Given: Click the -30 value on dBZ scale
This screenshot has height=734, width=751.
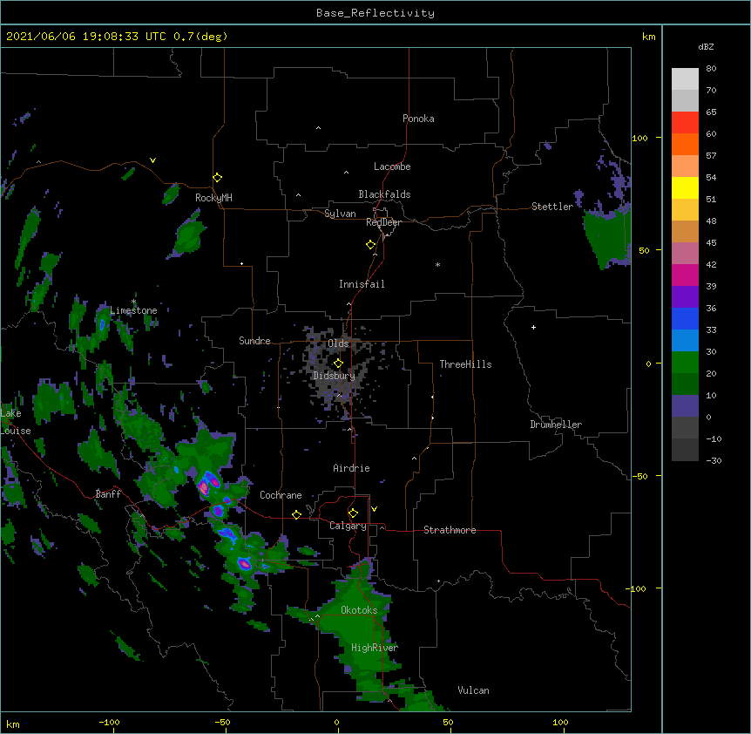Looking at the screenshot, I should coord(714,461).
